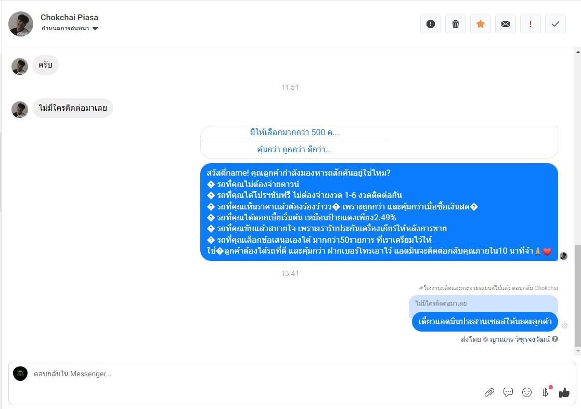Image resolution: width=581 pixels, height=409 pixels.
Task: Toggle the orange star follow-up icon
Action: coord(481,24)
